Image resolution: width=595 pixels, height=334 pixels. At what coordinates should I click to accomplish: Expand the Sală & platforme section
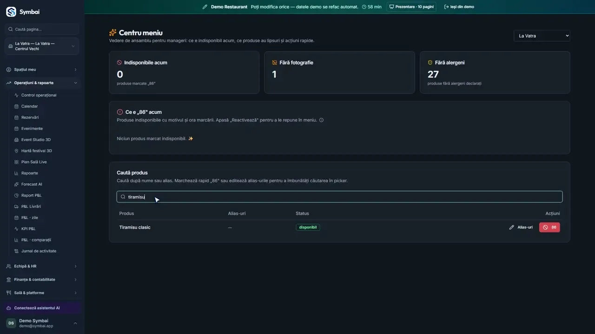[x=42, y=293]
